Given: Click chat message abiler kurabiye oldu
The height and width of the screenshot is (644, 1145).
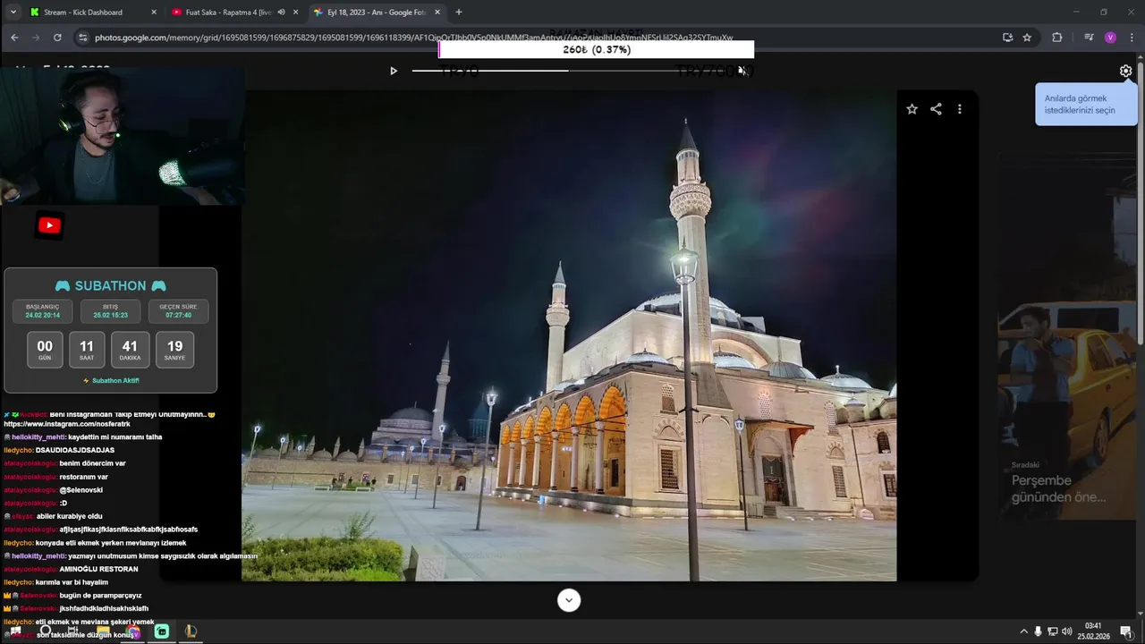Looking at the screenshot, I should click(69, 516).
